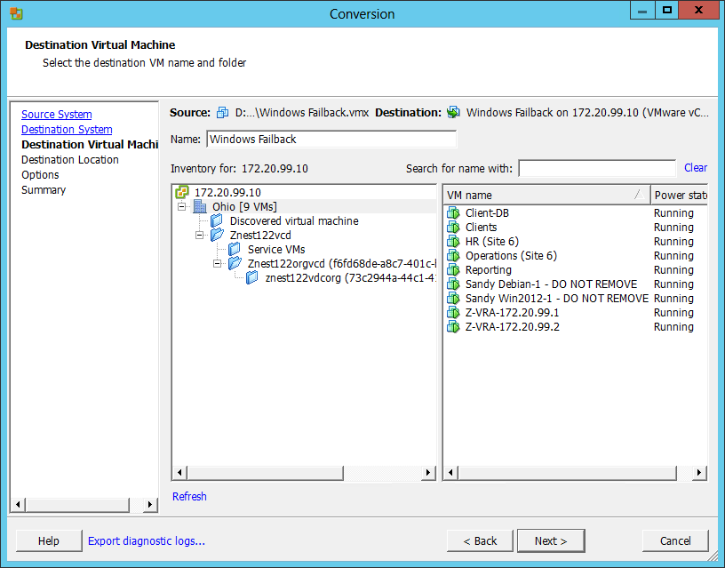Click the Discovered virtual machine folder icon
The width and height of the screenshot is (725, 568).
click(x=217, y=220)
